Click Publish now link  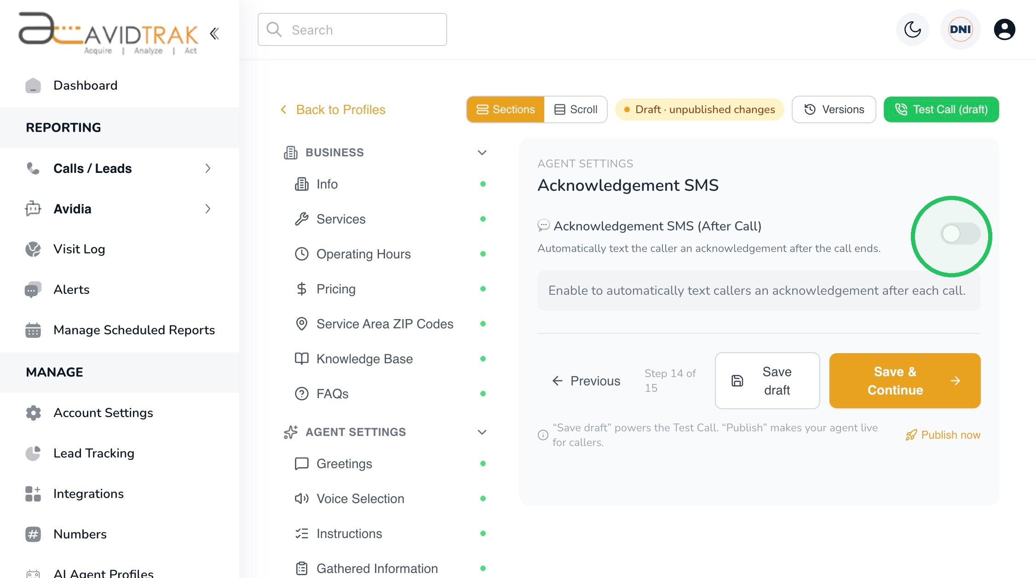(x=943, y=435)
